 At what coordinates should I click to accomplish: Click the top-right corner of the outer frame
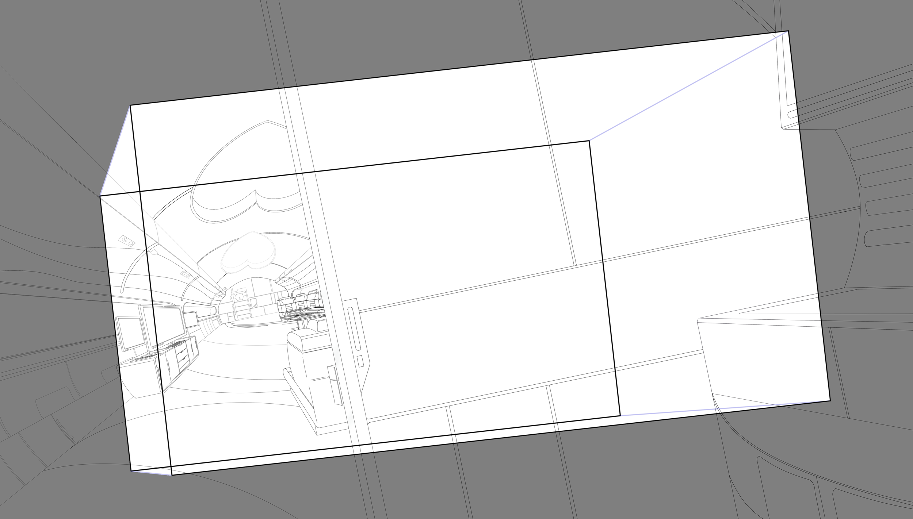pos(788,31)
